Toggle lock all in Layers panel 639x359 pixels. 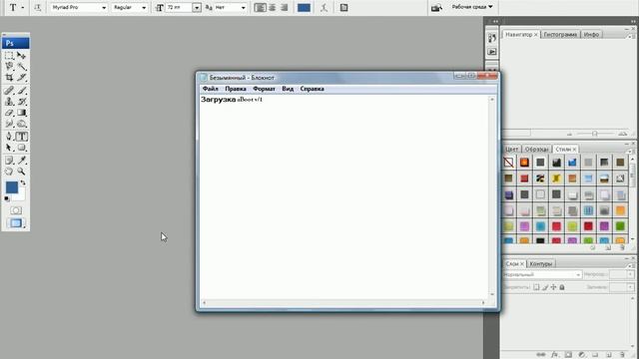562,287
